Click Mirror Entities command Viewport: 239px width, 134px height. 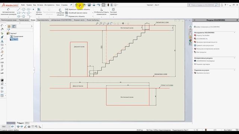pos(78,9)
